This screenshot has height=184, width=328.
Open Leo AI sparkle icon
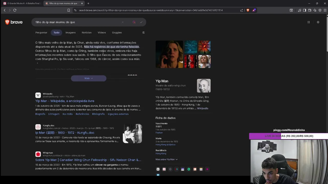(315, 10)
